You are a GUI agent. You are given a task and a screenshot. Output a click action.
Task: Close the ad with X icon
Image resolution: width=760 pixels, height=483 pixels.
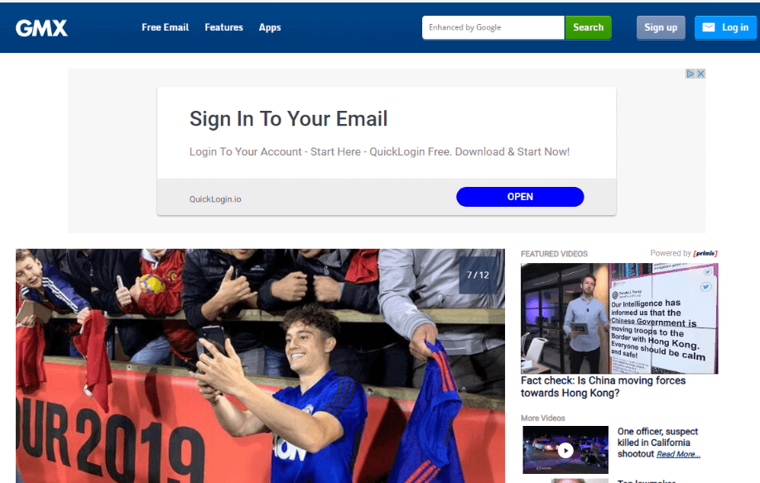[x=700, y=74]
